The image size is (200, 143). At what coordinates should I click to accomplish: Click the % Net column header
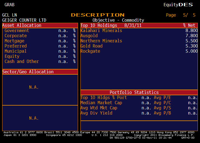pos(189,25)
